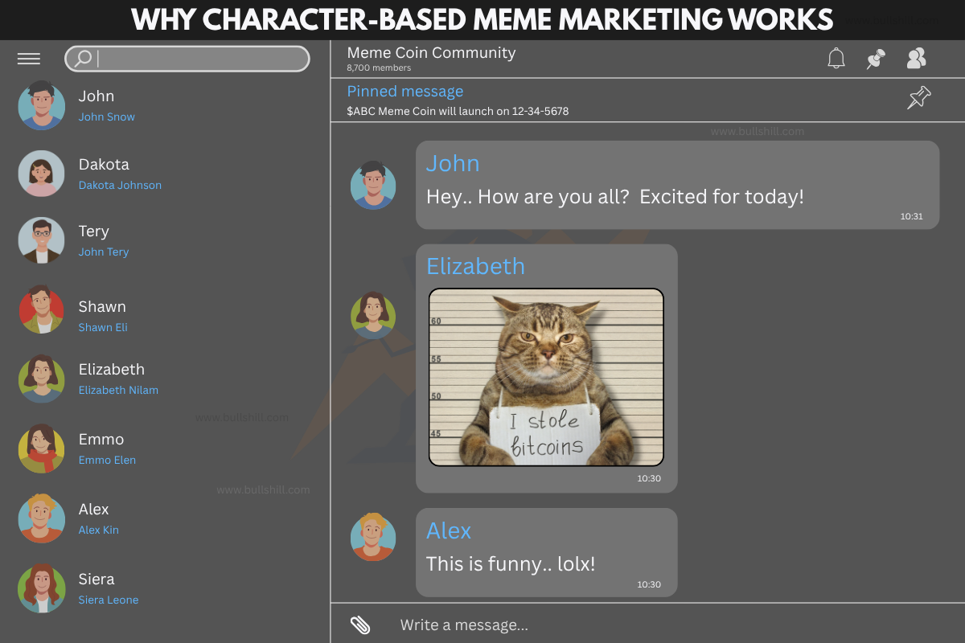Click the Meme Coin Community title
The width and height of the screenshot is (965, 643).
pos(431,52)
